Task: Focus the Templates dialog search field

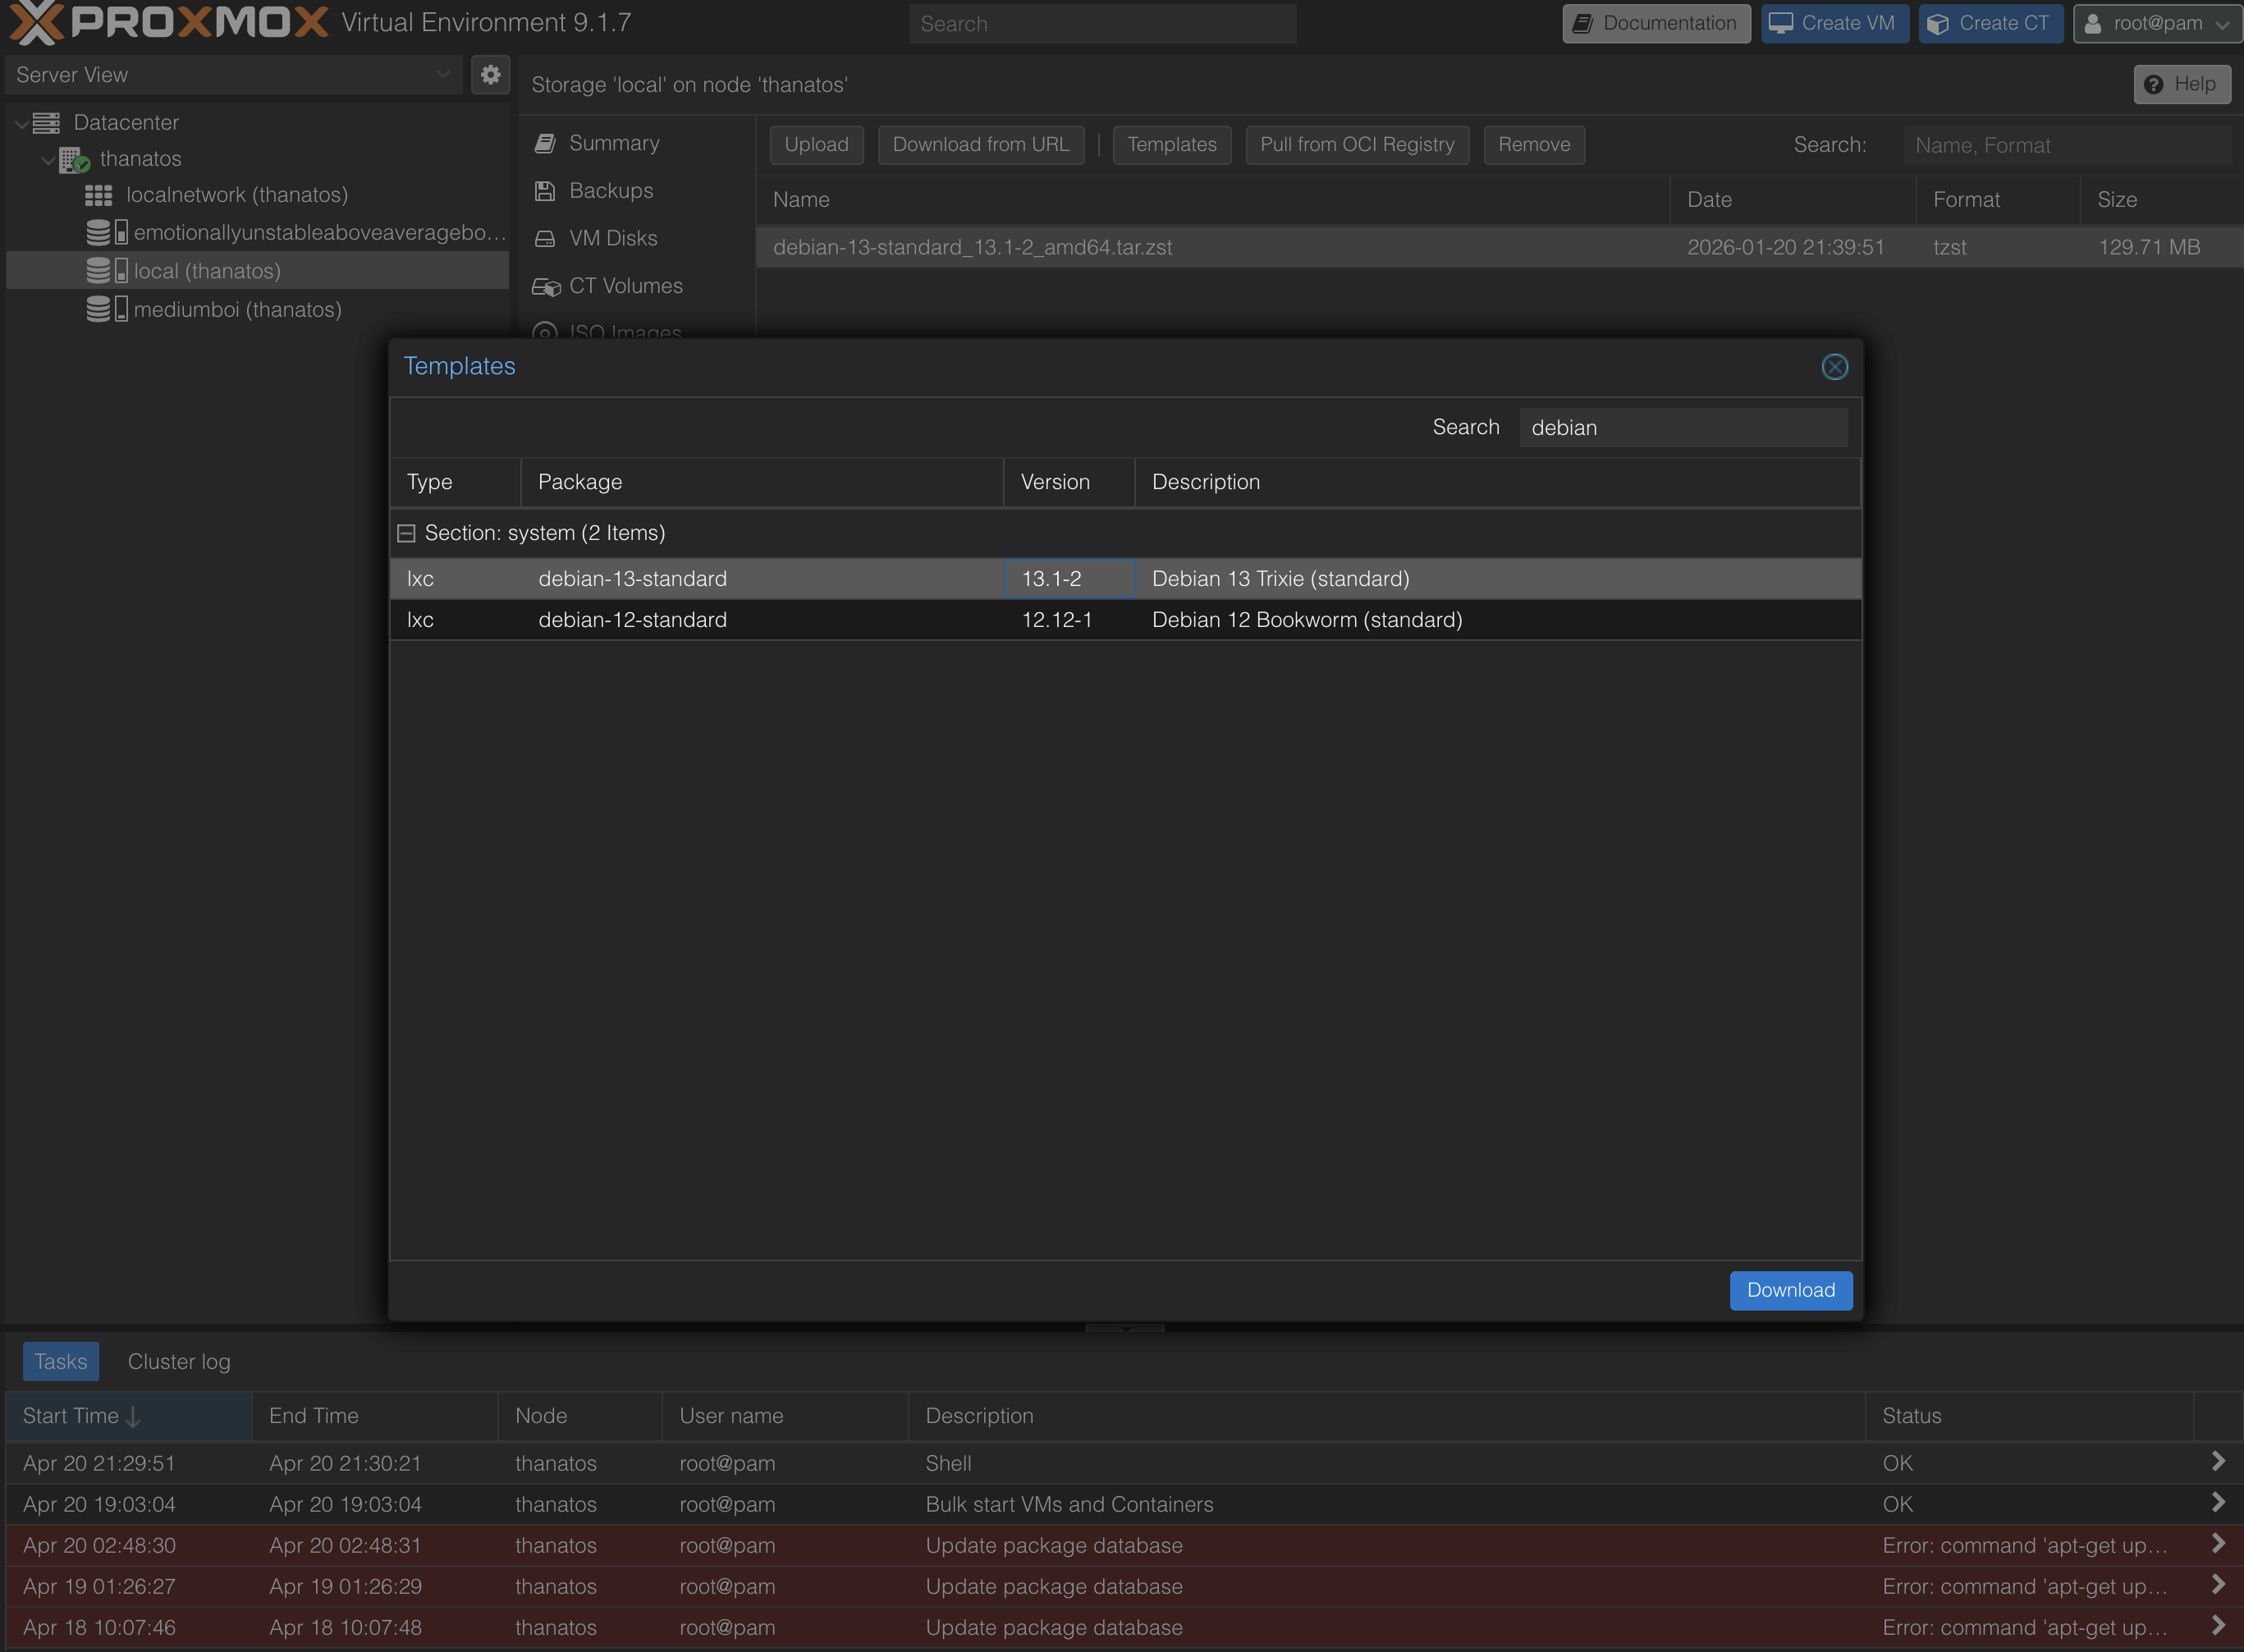Action: click(1683, 428)
